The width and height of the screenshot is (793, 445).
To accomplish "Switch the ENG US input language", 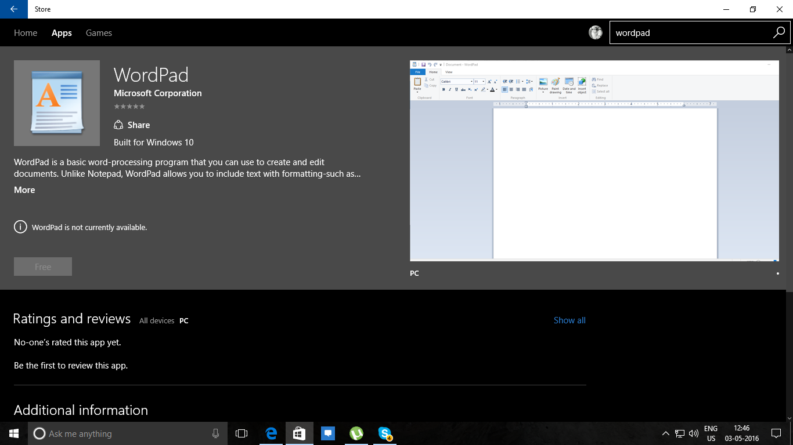I will (x=711, y=433).
